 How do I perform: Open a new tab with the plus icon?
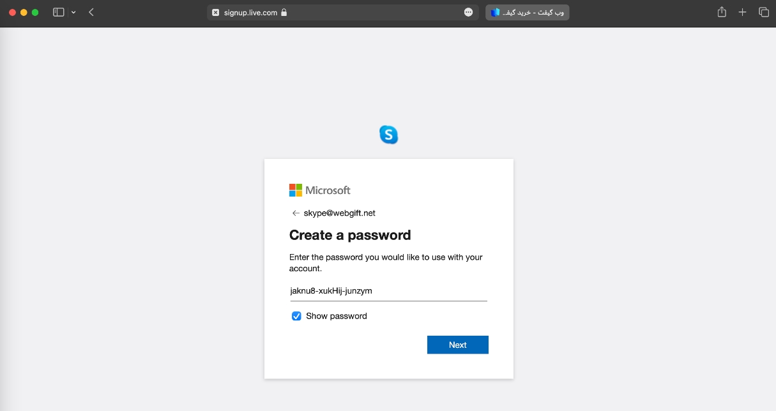[742, 12]
